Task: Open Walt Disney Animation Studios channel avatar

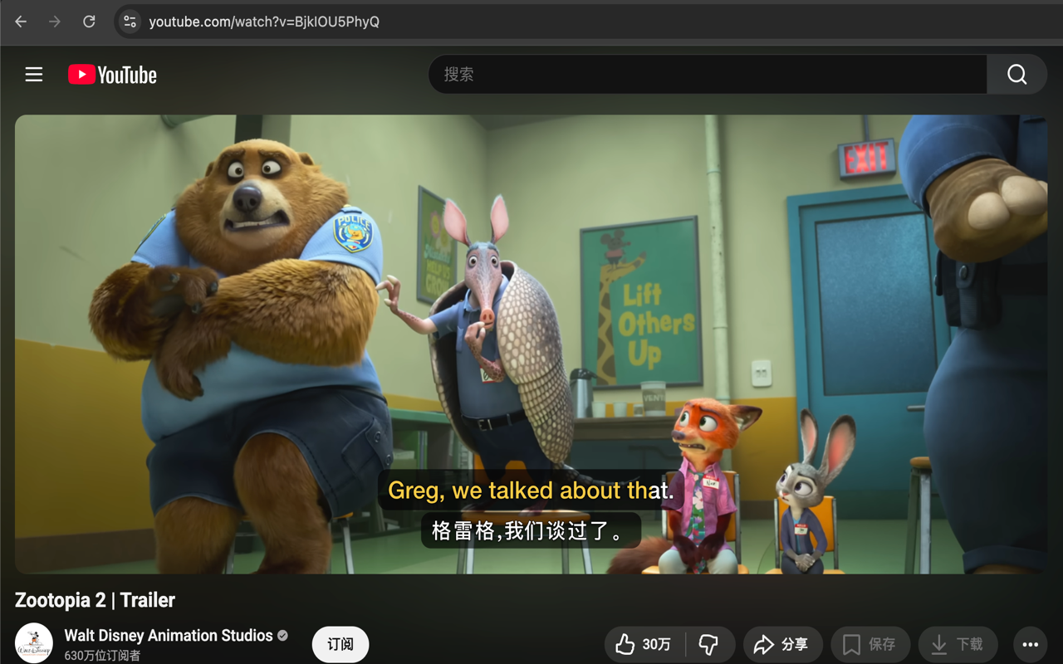Action: tap(34, 643)
